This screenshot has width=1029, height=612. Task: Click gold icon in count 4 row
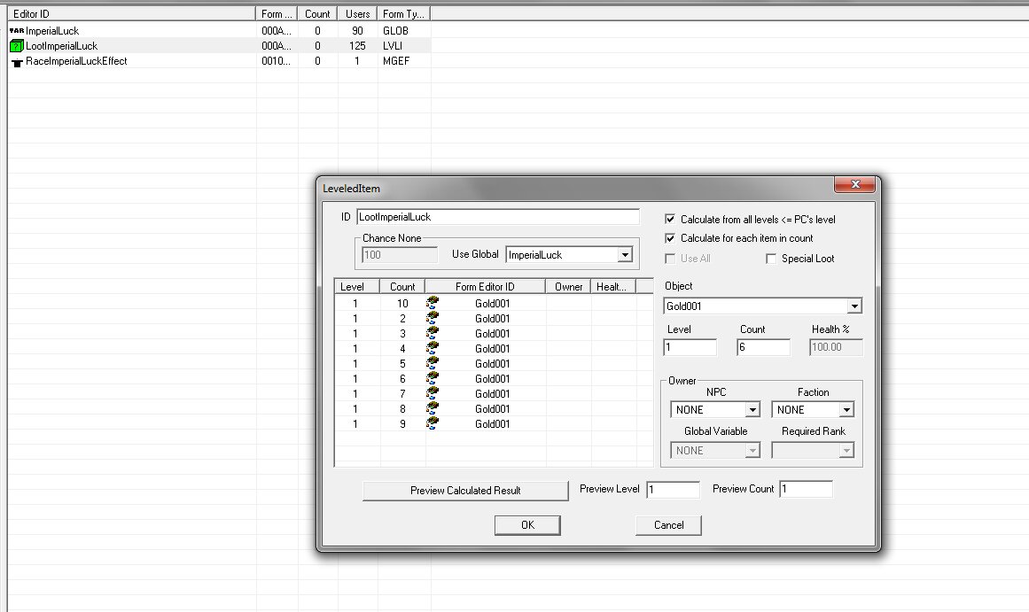432,348
